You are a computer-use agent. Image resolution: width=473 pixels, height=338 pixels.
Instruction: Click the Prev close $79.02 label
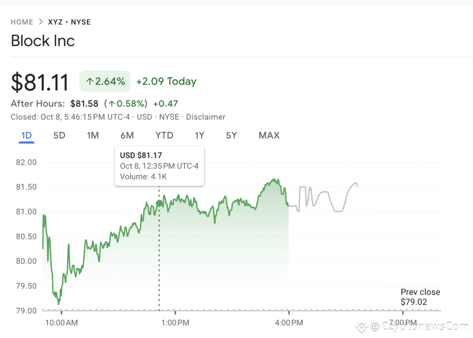tap(420, 297)
